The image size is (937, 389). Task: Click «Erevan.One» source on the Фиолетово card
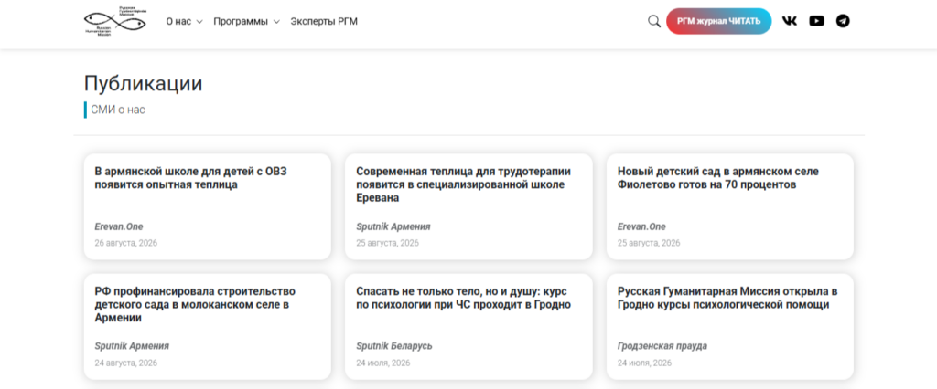(x=641, y=226)
